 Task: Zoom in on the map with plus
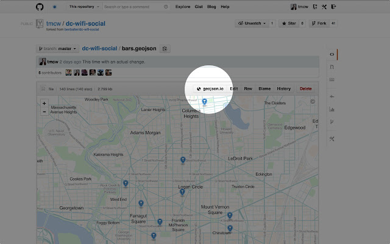[44, 103]
